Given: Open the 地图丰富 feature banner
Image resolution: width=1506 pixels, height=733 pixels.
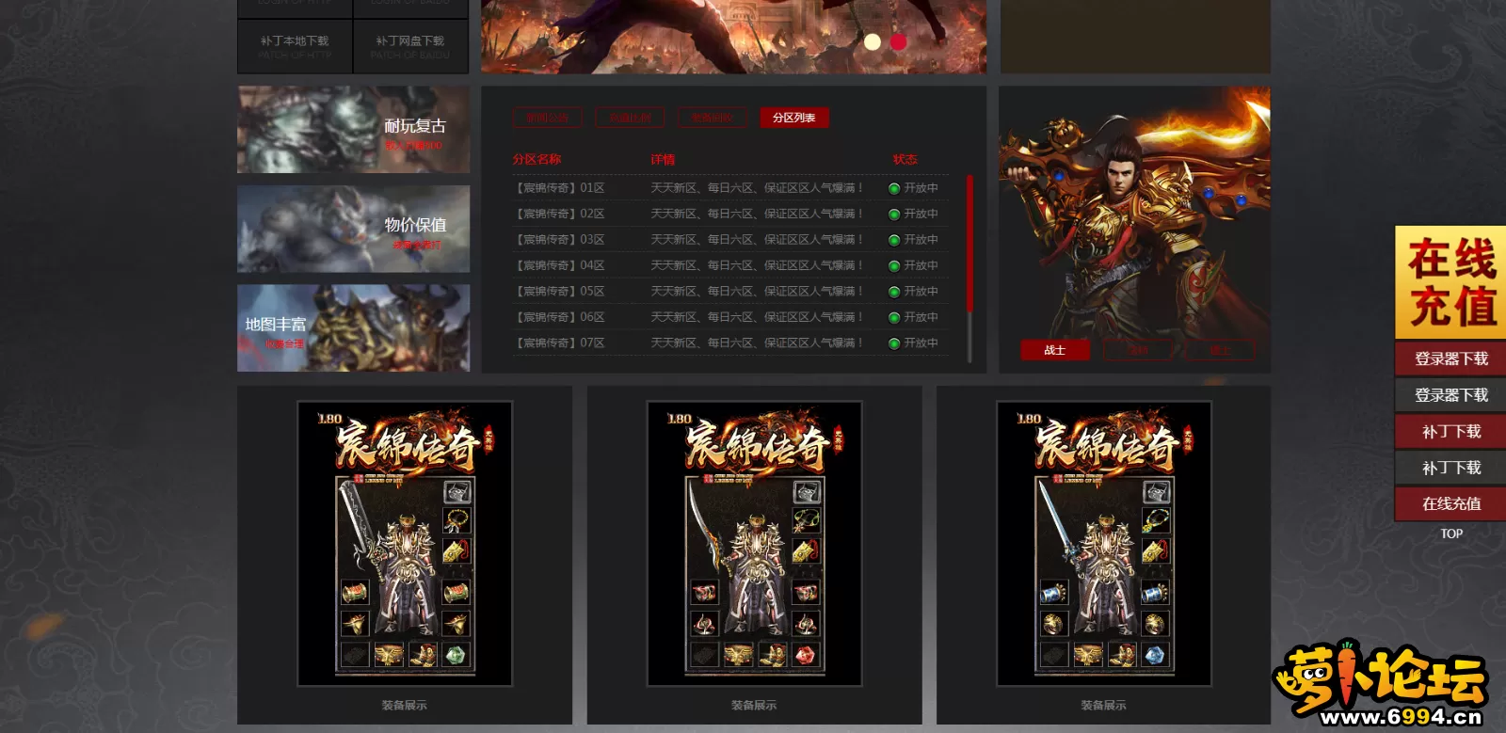Looking at the screenshot, I should point(354,328).
